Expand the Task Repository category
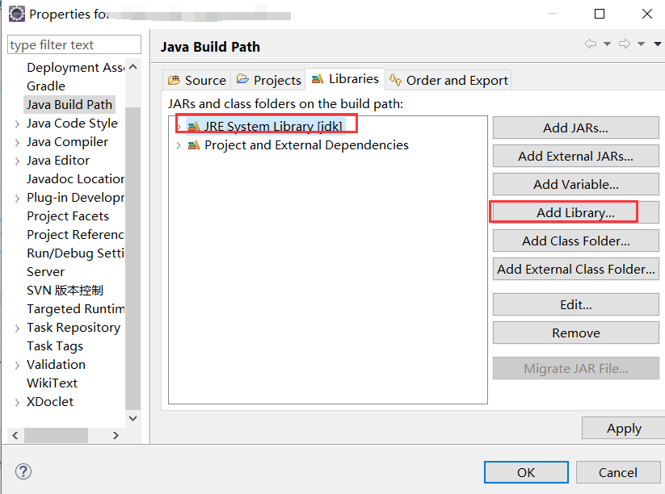This screenshot has width=665, height=494. click(17, 328)
